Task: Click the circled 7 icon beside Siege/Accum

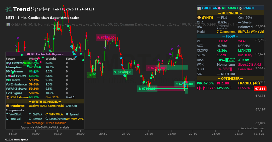Action: tap(47, 119)
